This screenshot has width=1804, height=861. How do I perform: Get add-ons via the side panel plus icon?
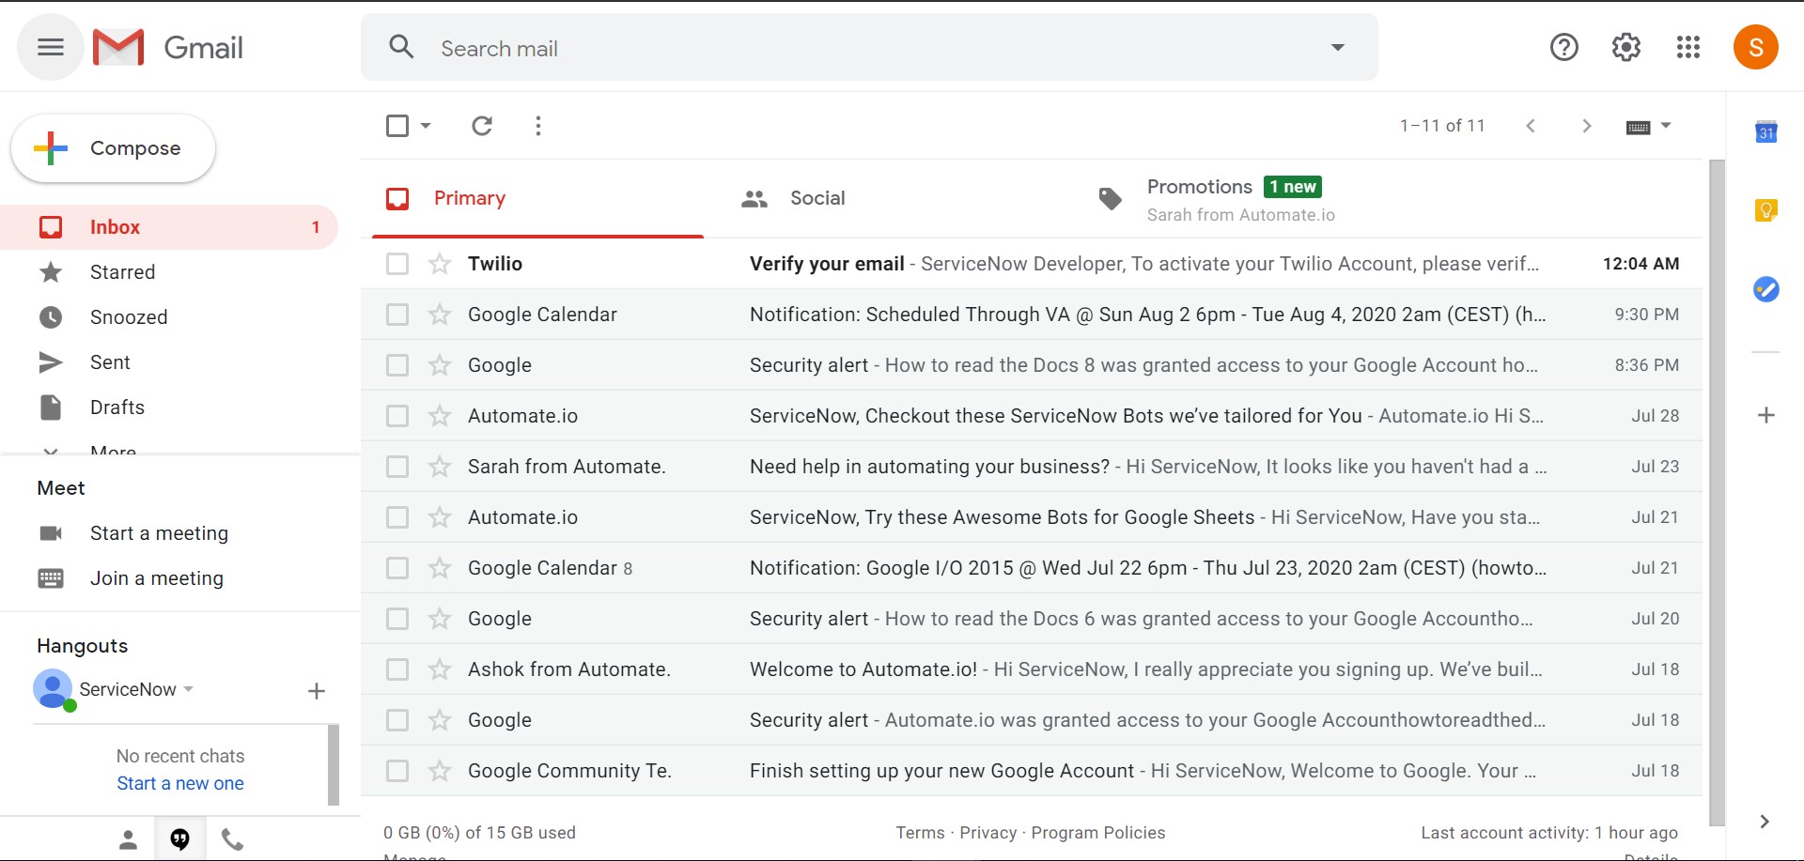[x=1767, y=414]
